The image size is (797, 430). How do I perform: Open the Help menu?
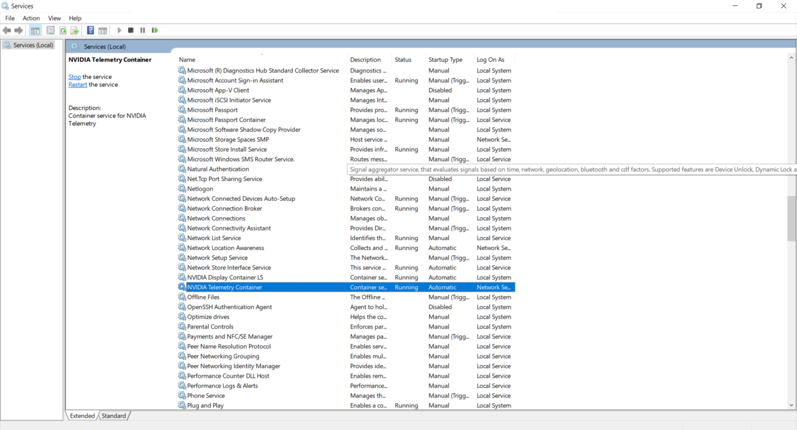click(x=75, y=18)
